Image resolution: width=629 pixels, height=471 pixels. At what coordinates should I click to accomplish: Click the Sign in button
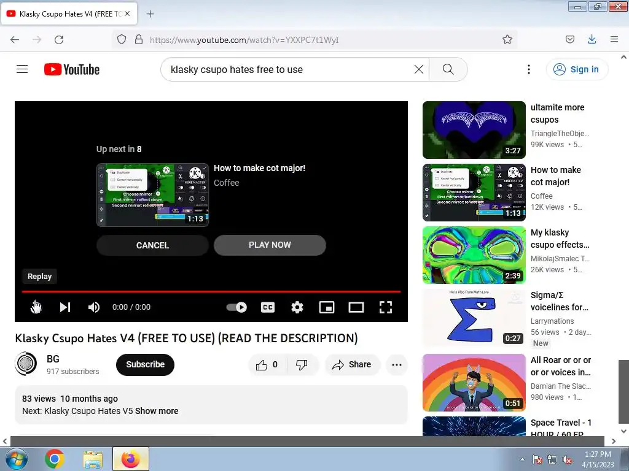point(576,69)
